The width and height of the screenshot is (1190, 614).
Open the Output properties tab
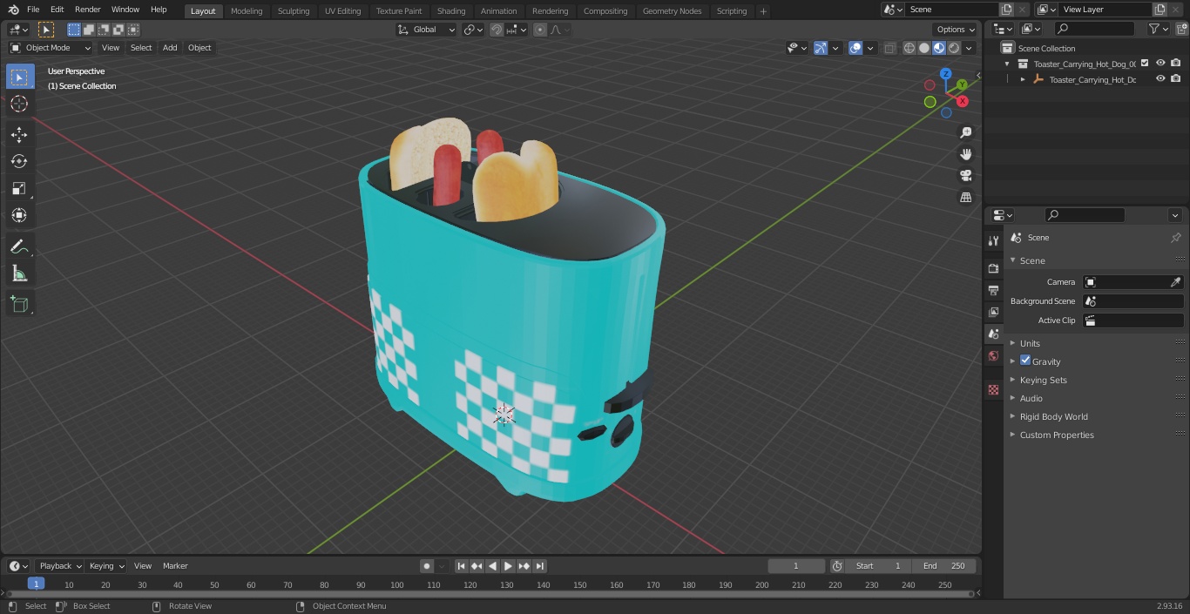click(993, 290)
